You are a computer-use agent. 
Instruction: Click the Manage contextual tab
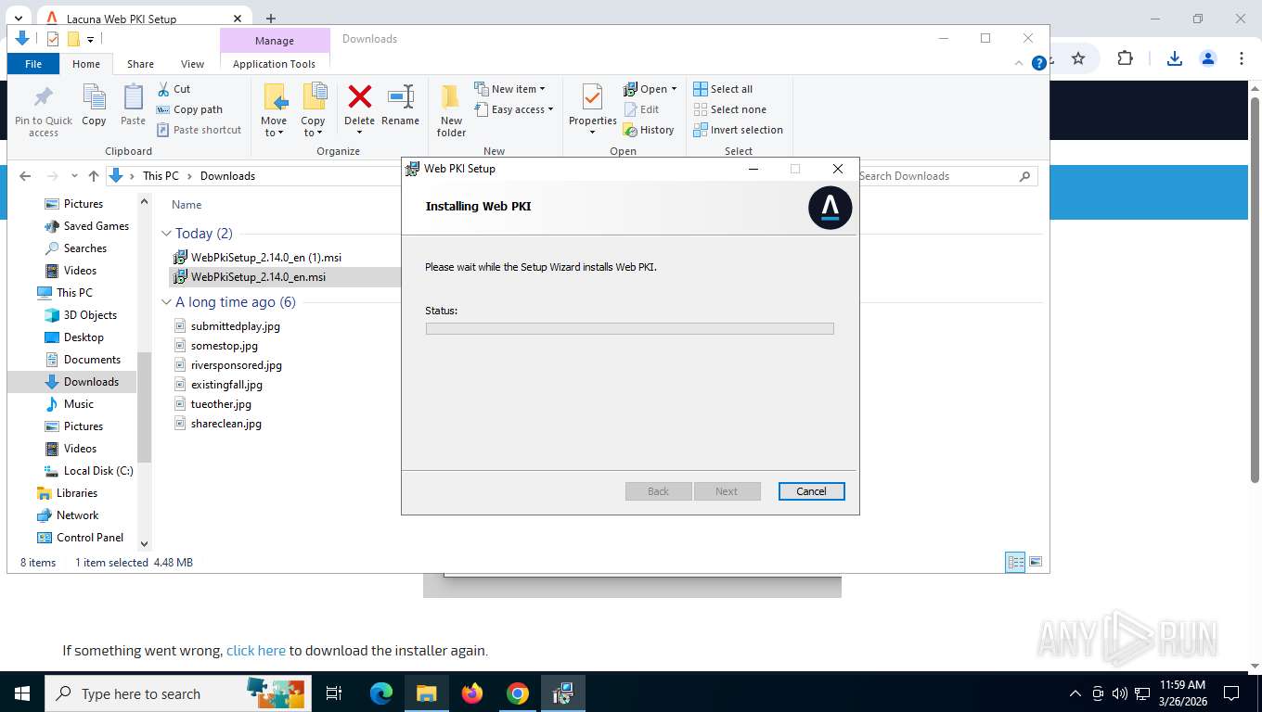point(275,41)
